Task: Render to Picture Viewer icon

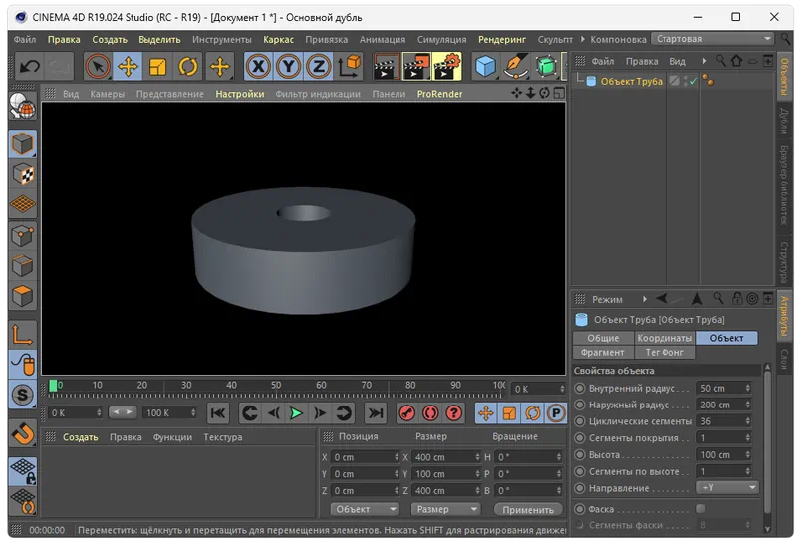Action: [416, 66]
